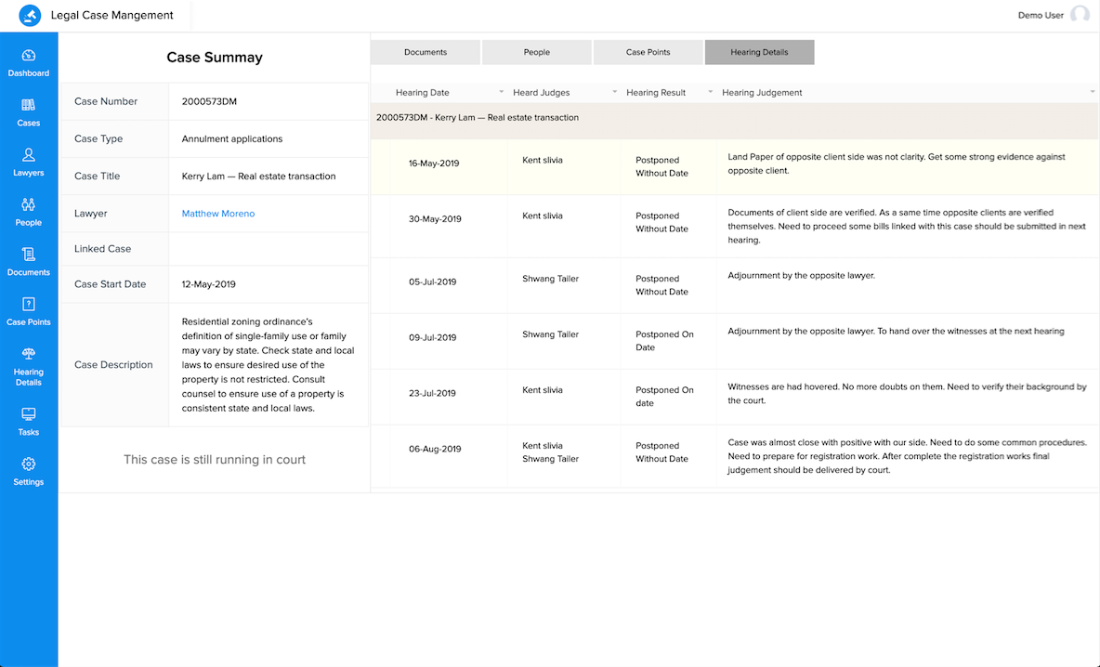Select the Hearing Details tab

click(760, 52)
